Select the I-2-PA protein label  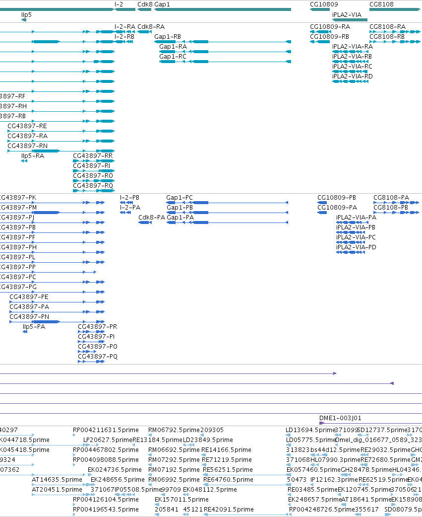click(130, 208)
